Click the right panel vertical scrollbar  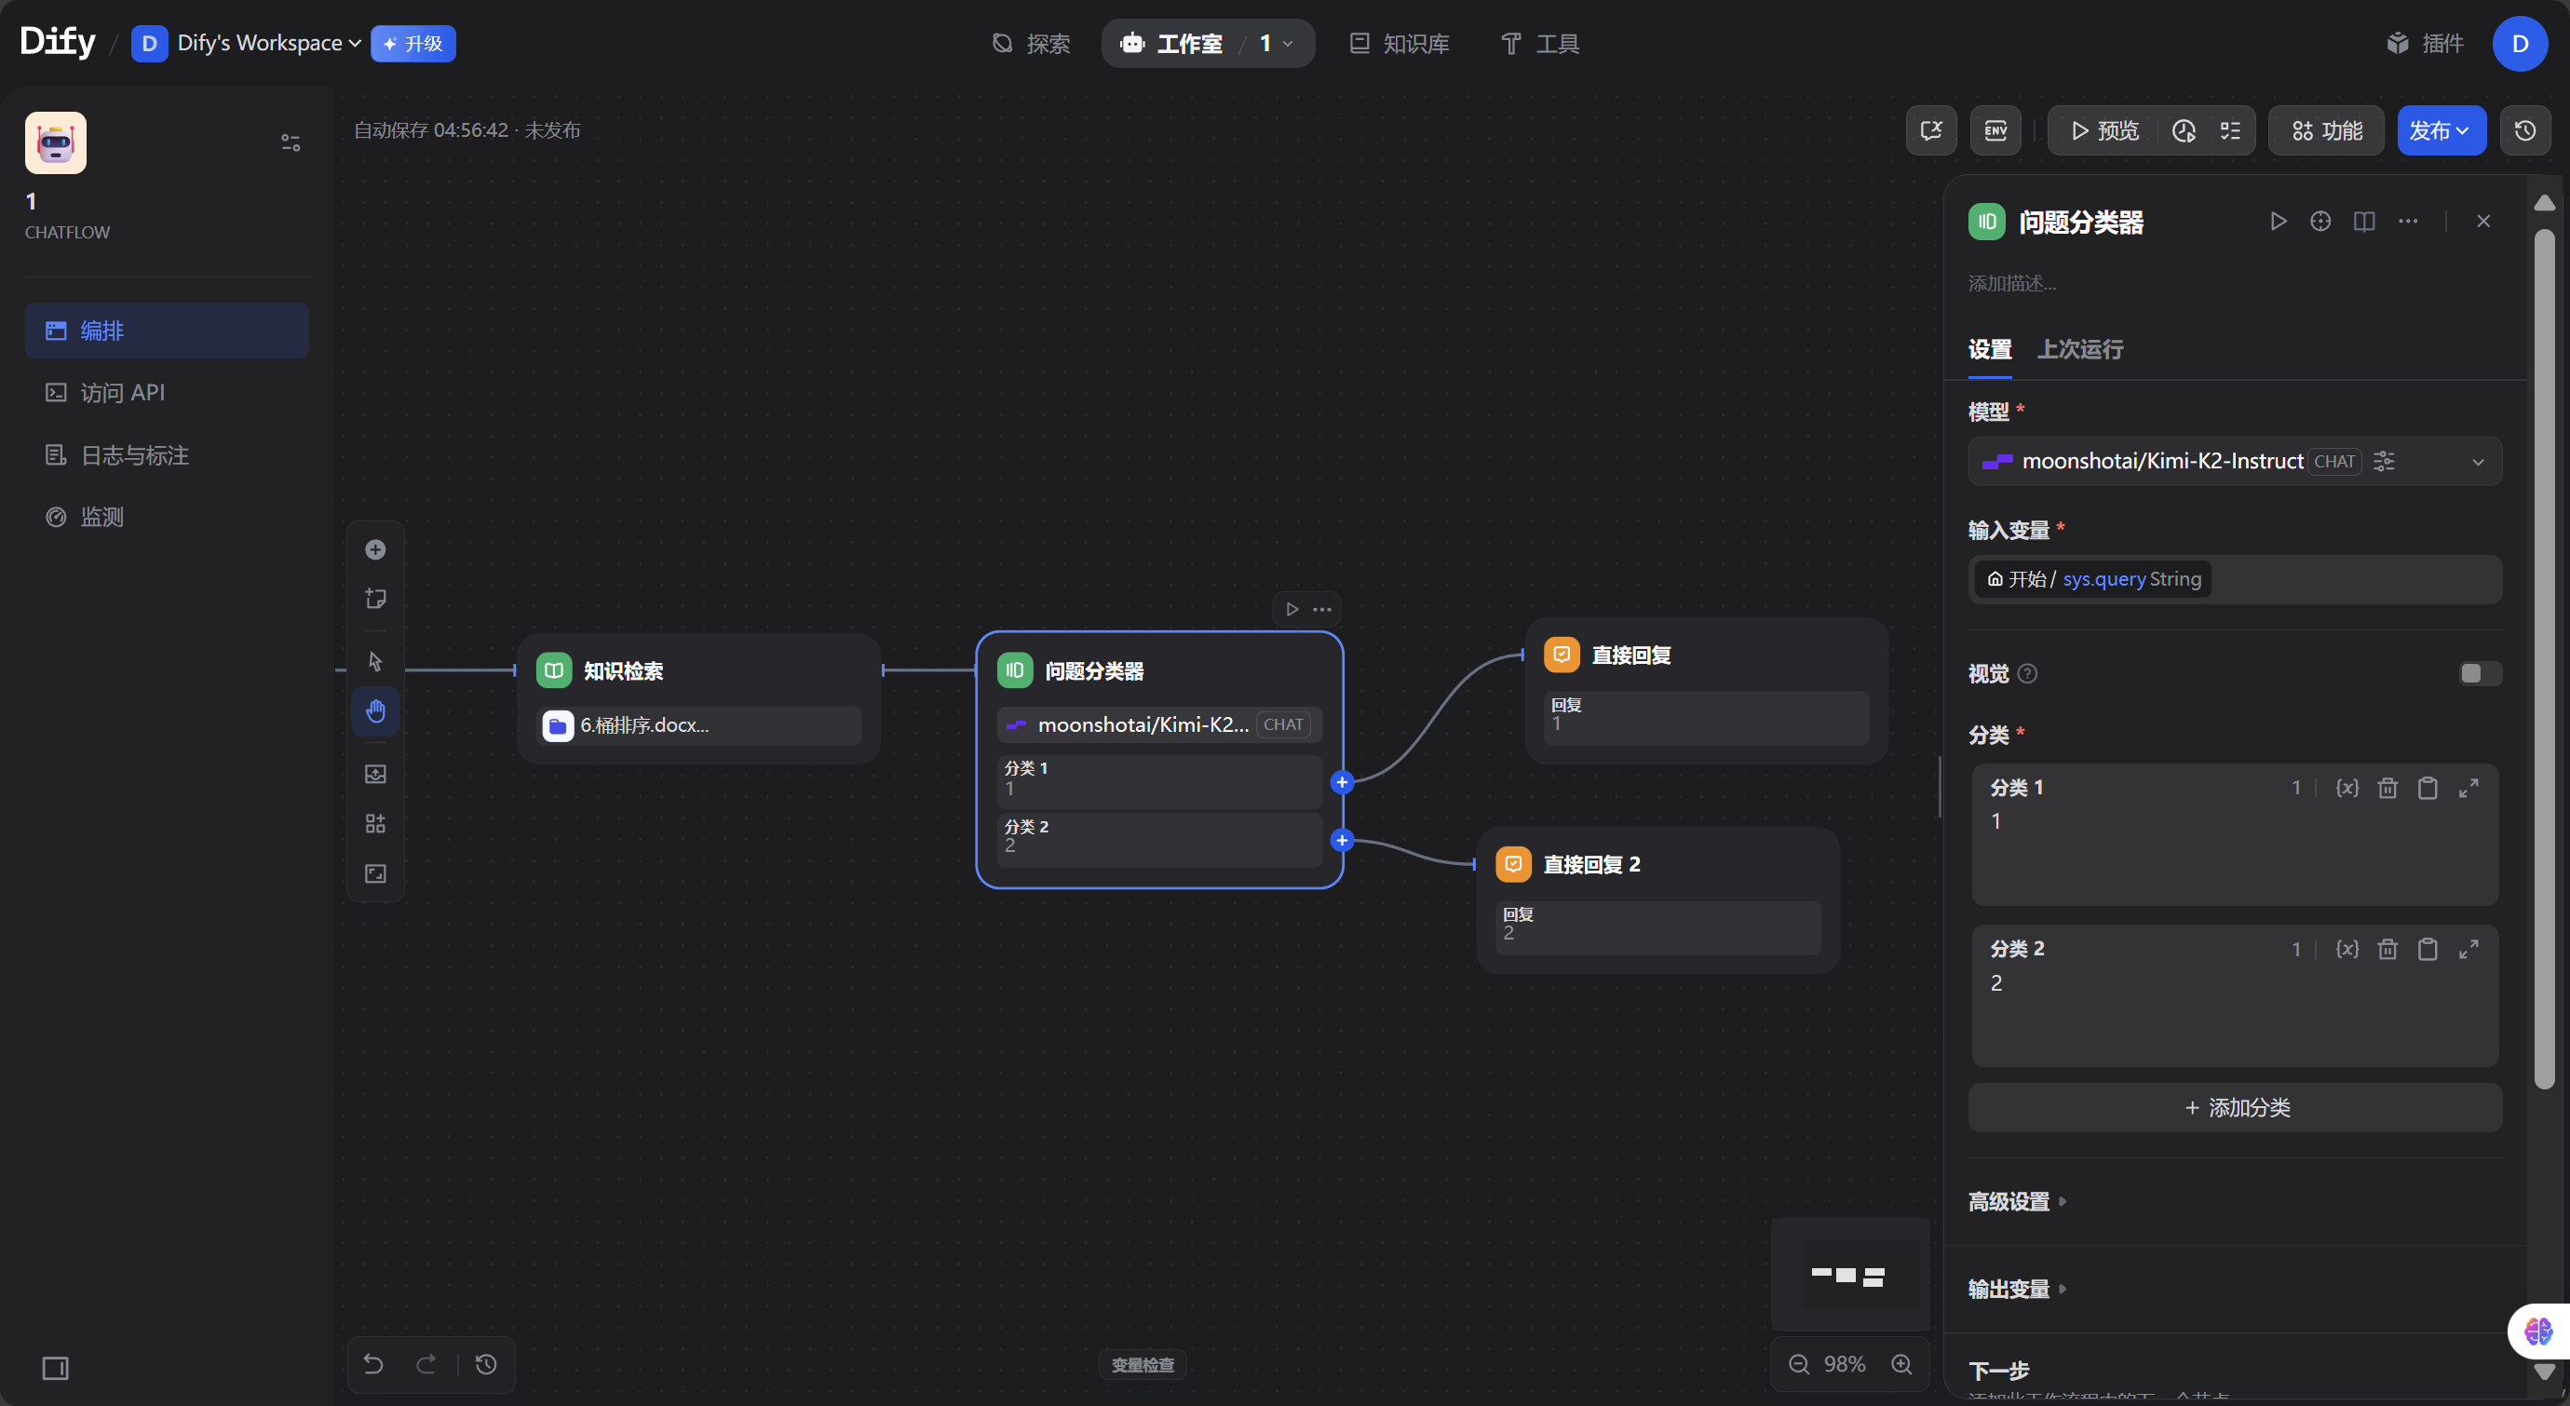coord(2543,658)
